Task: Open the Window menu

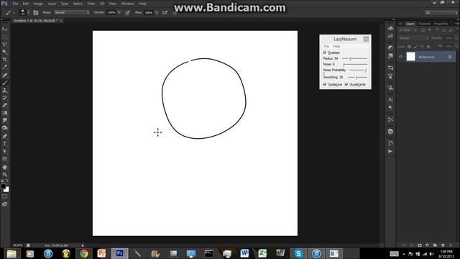Action: [128, 4]
